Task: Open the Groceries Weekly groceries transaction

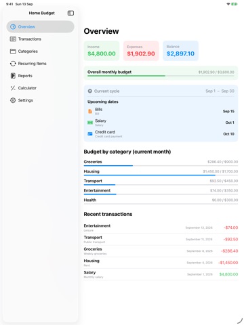Action: pyautogui.click(x=161, y=251)
